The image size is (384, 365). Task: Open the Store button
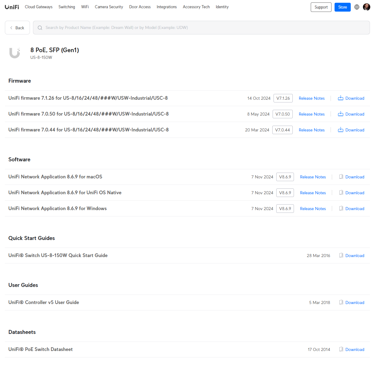click(342, 7)
